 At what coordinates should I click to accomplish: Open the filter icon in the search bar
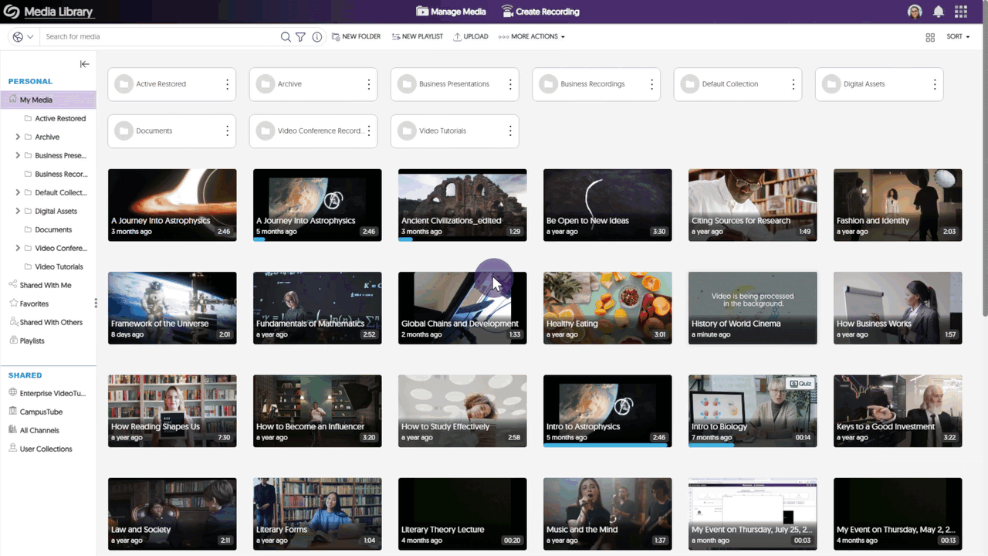pyautogui.click(x=300, y=36)
